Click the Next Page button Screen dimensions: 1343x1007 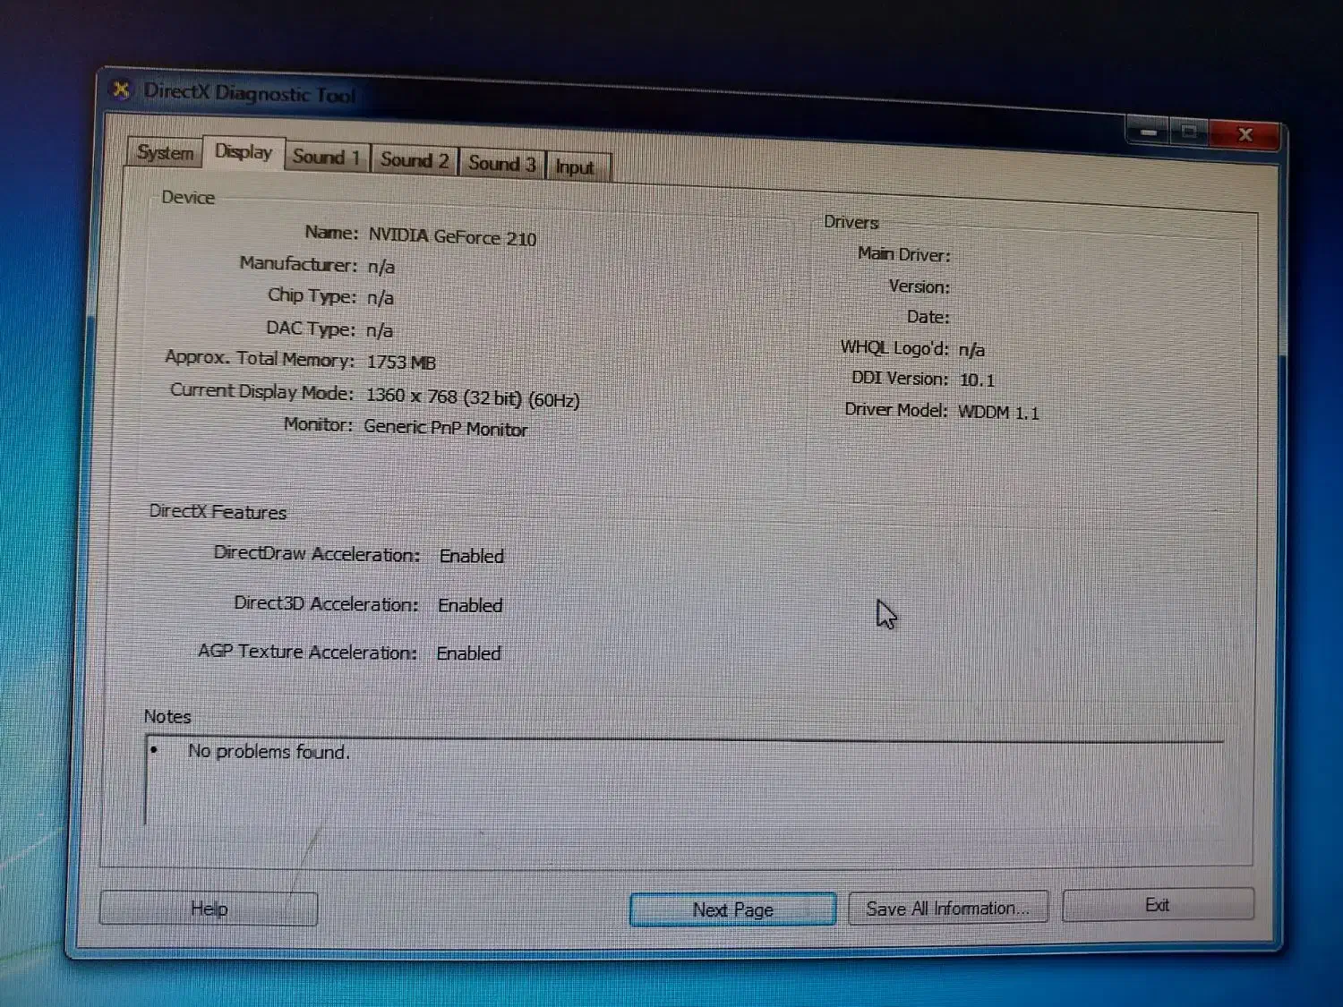coord(732,909)
